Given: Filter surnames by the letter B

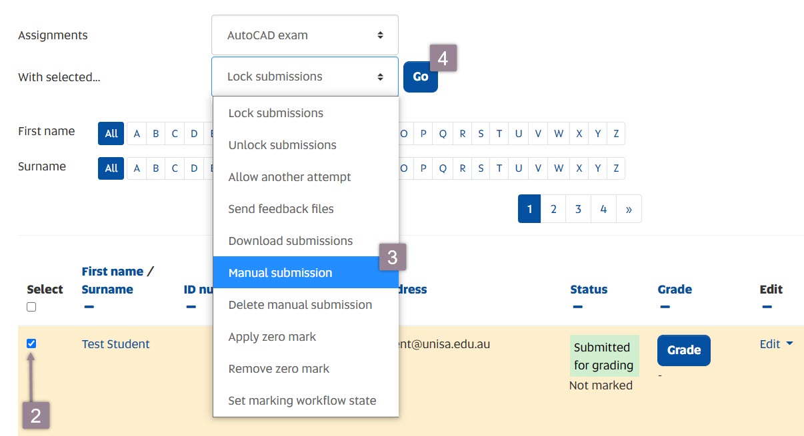Looking at the screenshot, I should (x=155, y=168).
